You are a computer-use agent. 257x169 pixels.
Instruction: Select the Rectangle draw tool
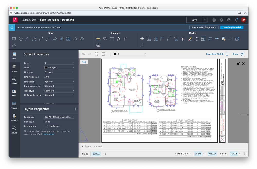point(14,39)
